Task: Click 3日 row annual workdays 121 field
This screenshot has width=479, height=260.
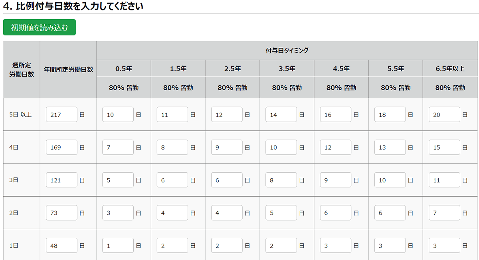Action: (x=61, y=180)
